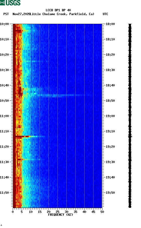The width and height of the screenshot is (141, 228).
Task: Click the 11:30 PST time label
Action: point(4,162)
